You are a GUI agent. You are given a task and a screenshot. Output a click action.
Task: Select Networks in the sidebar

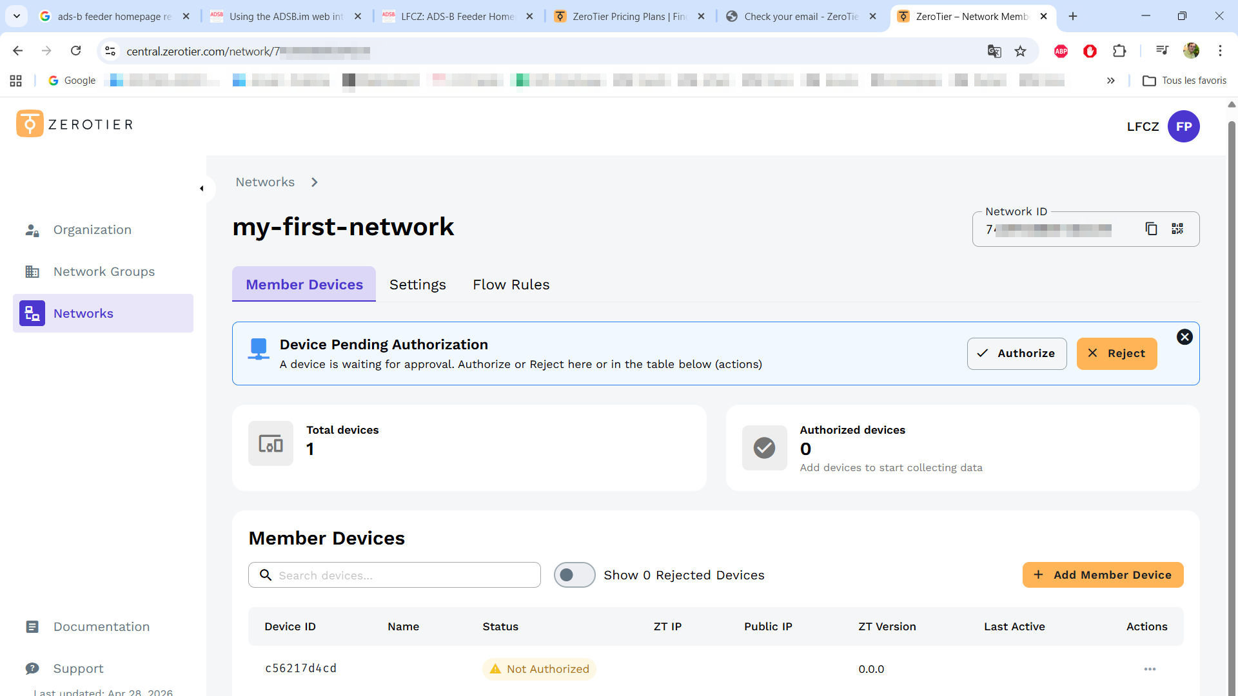pyautogui.click(x=103, y=313)
